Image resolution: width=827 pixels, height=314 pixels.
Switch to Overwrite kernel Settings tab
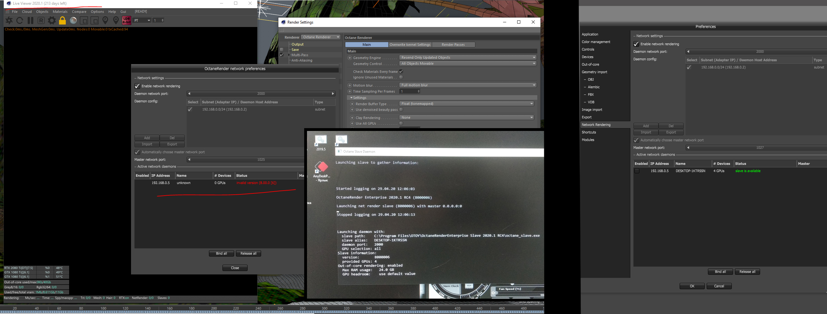(410, 45)
